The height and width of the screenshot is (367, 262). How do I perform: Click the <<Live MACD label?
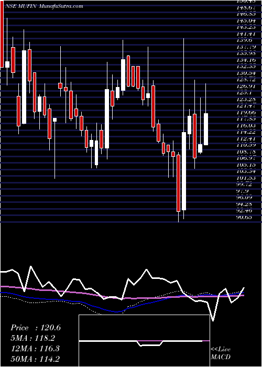coord(221,353)
